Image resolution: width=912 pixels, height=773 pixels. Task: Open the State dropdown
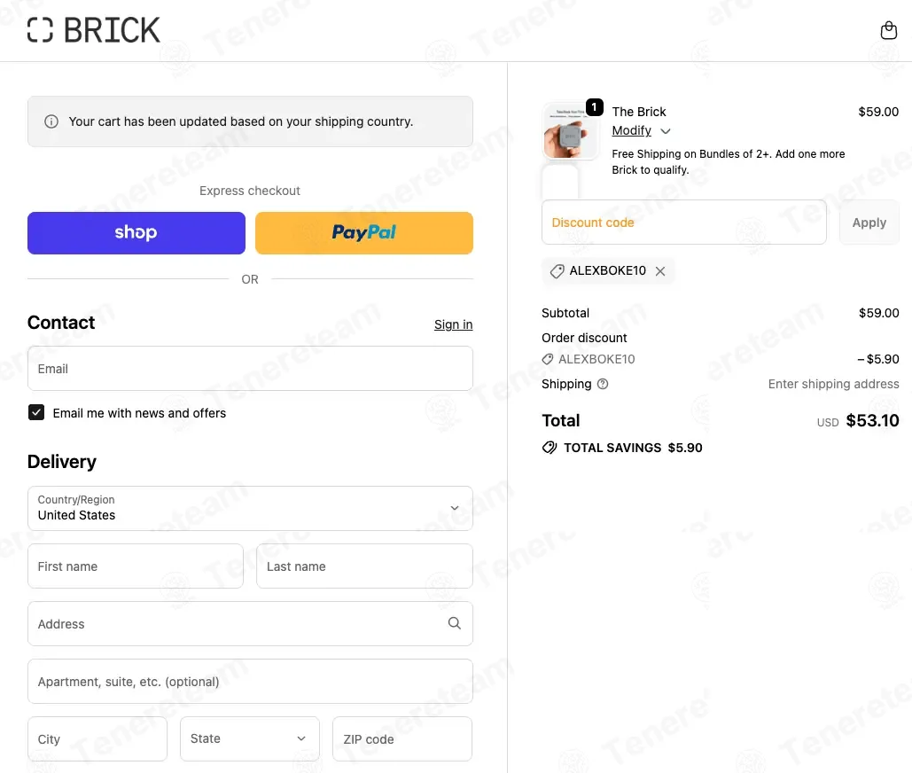[x=250, y=738]
